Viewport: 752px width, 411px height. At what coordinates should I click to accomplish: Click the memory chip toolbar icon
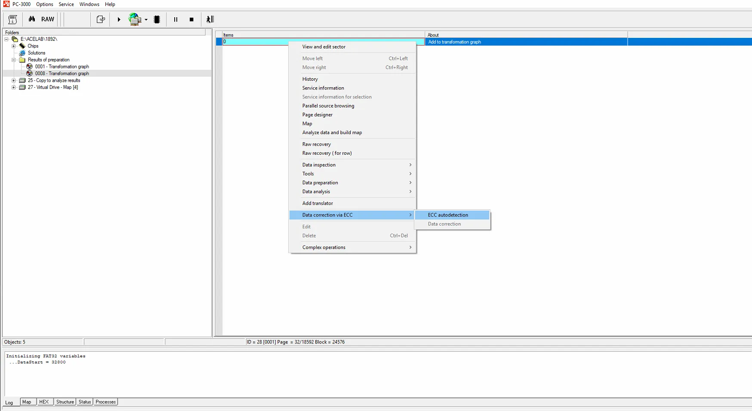pos(157,19)
